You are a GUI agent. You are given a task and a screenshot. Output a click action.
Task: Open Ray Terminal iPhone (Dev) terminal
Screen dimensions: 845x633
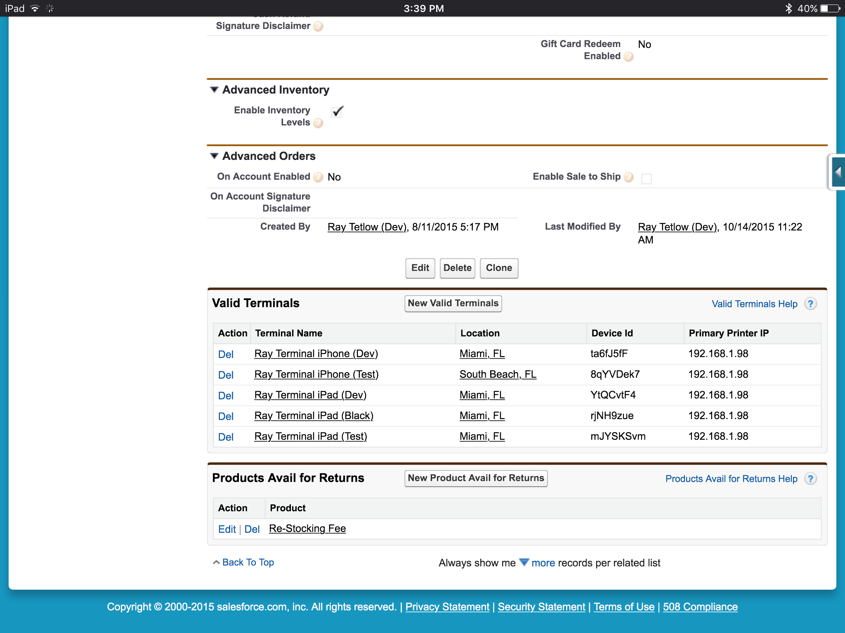tap(316, 354)
